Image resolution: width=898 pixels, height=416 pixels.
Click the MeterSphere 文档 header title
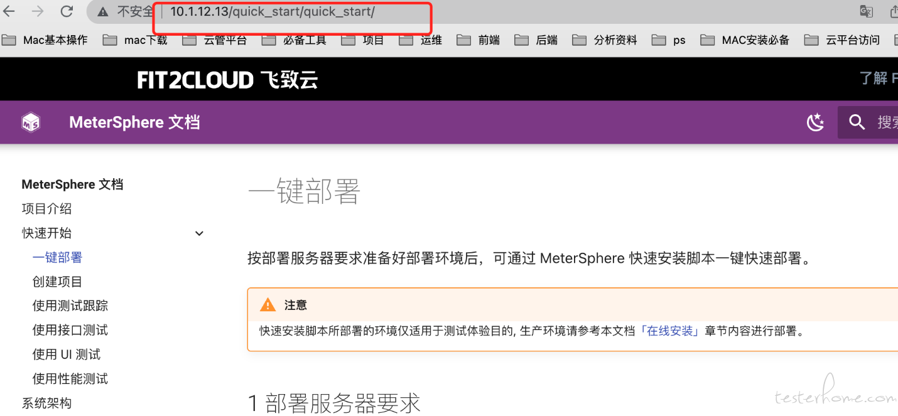click(x=134, y=122)
